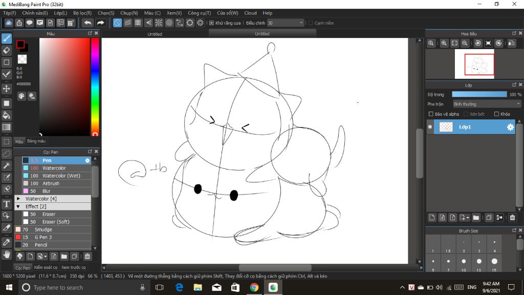
Task: Enable the circle snap guide
Action: [x=169, y=23]
